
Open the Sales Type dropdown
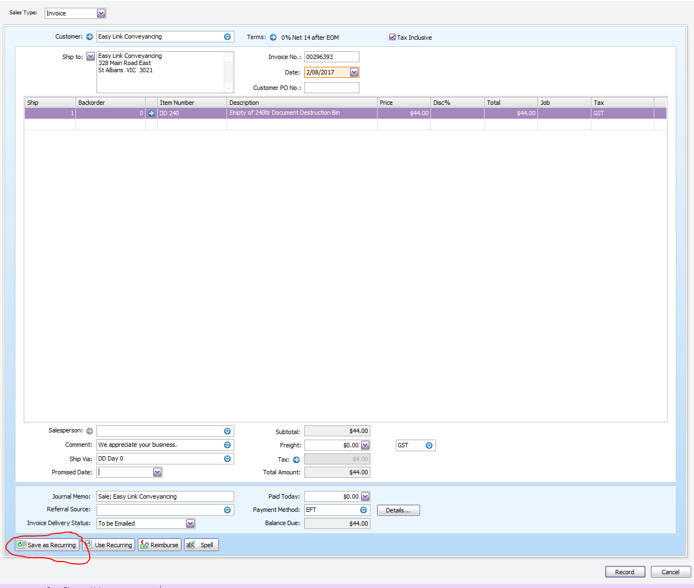[101, 13]
